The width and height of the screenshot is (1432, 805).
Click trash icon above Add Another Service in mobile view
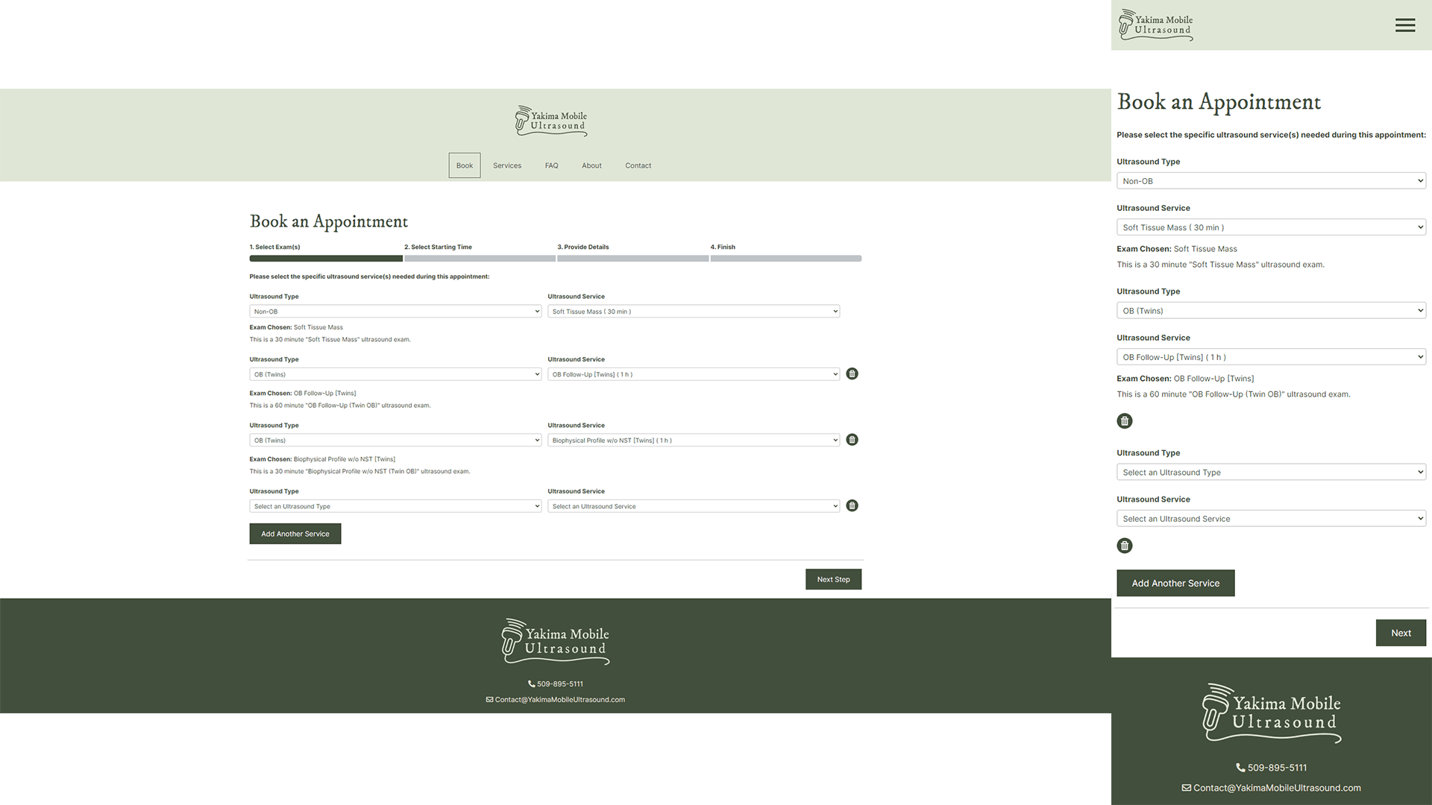(x=1124, y=546)
